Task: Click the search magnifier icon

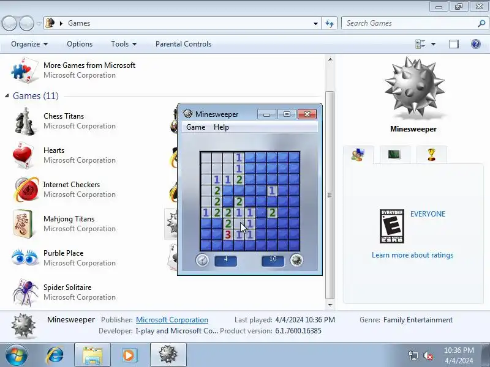Action: click(x=481, y=23)
